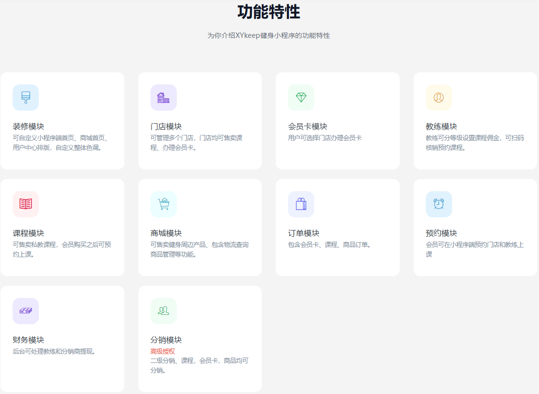Click description starting 会员可在小程序端预约门店
Image resolution: width=539 pixels, height=394 pixels.
coord(475,249)
